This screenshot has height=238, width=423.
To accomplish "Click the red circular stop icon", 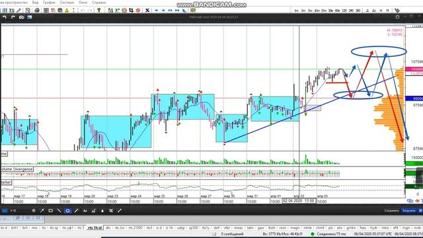I will [x=138, y=11].
